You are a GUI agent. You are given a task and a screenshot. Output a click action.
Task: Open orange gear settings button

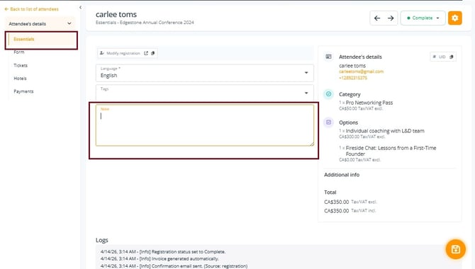tap(454, 18)
